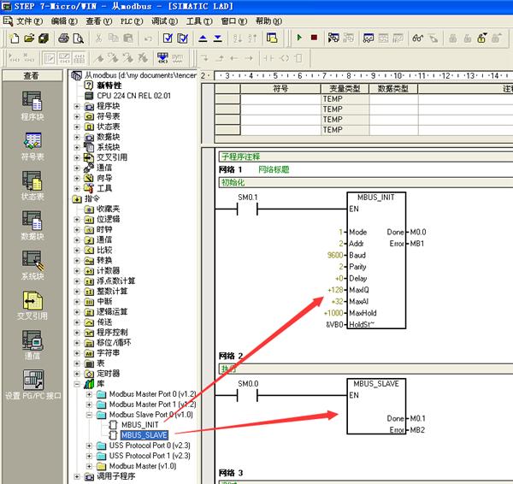
Task: Expand the 位逻辑 instruction folder
Action: (x=77, y=219)
